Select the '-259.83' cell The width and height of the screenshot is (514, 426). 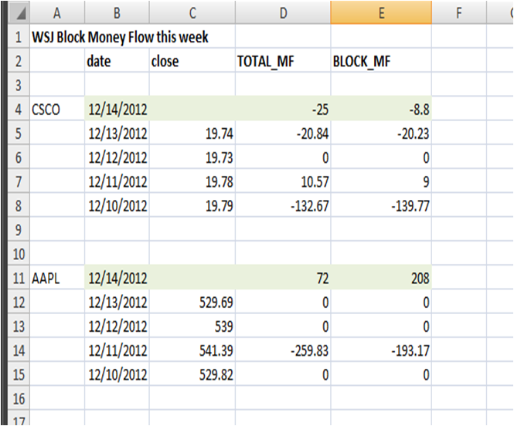(x=283, y=350)
